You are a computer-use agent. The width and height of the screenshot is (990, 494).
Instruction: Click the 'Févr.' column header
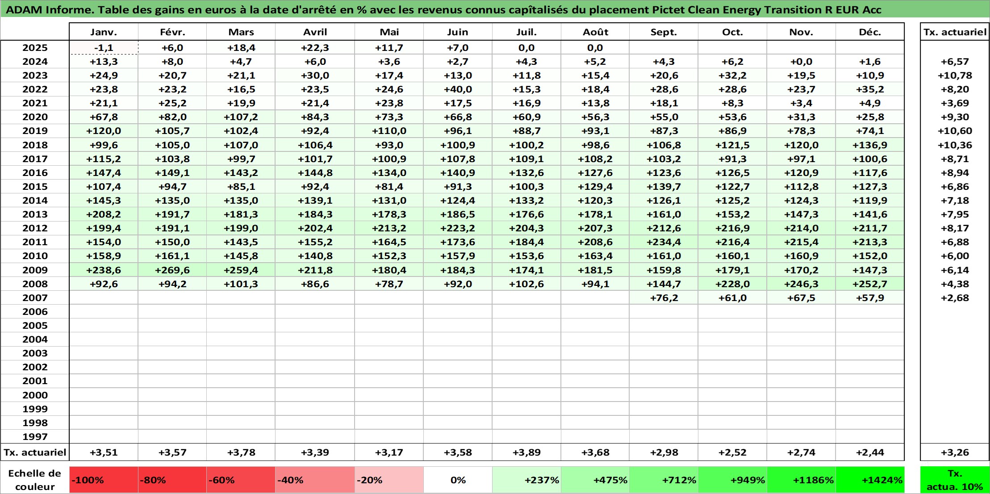coord(172,32)
